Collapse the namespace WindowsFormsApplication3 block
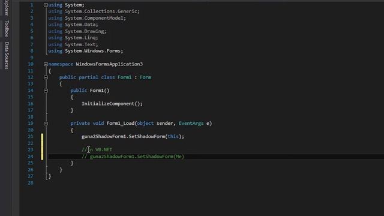 point(46,64)
